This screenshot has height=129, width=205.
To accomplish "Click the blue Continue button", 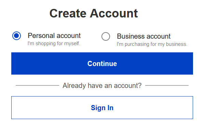I will pyautogui.click(x=102, y=64).
